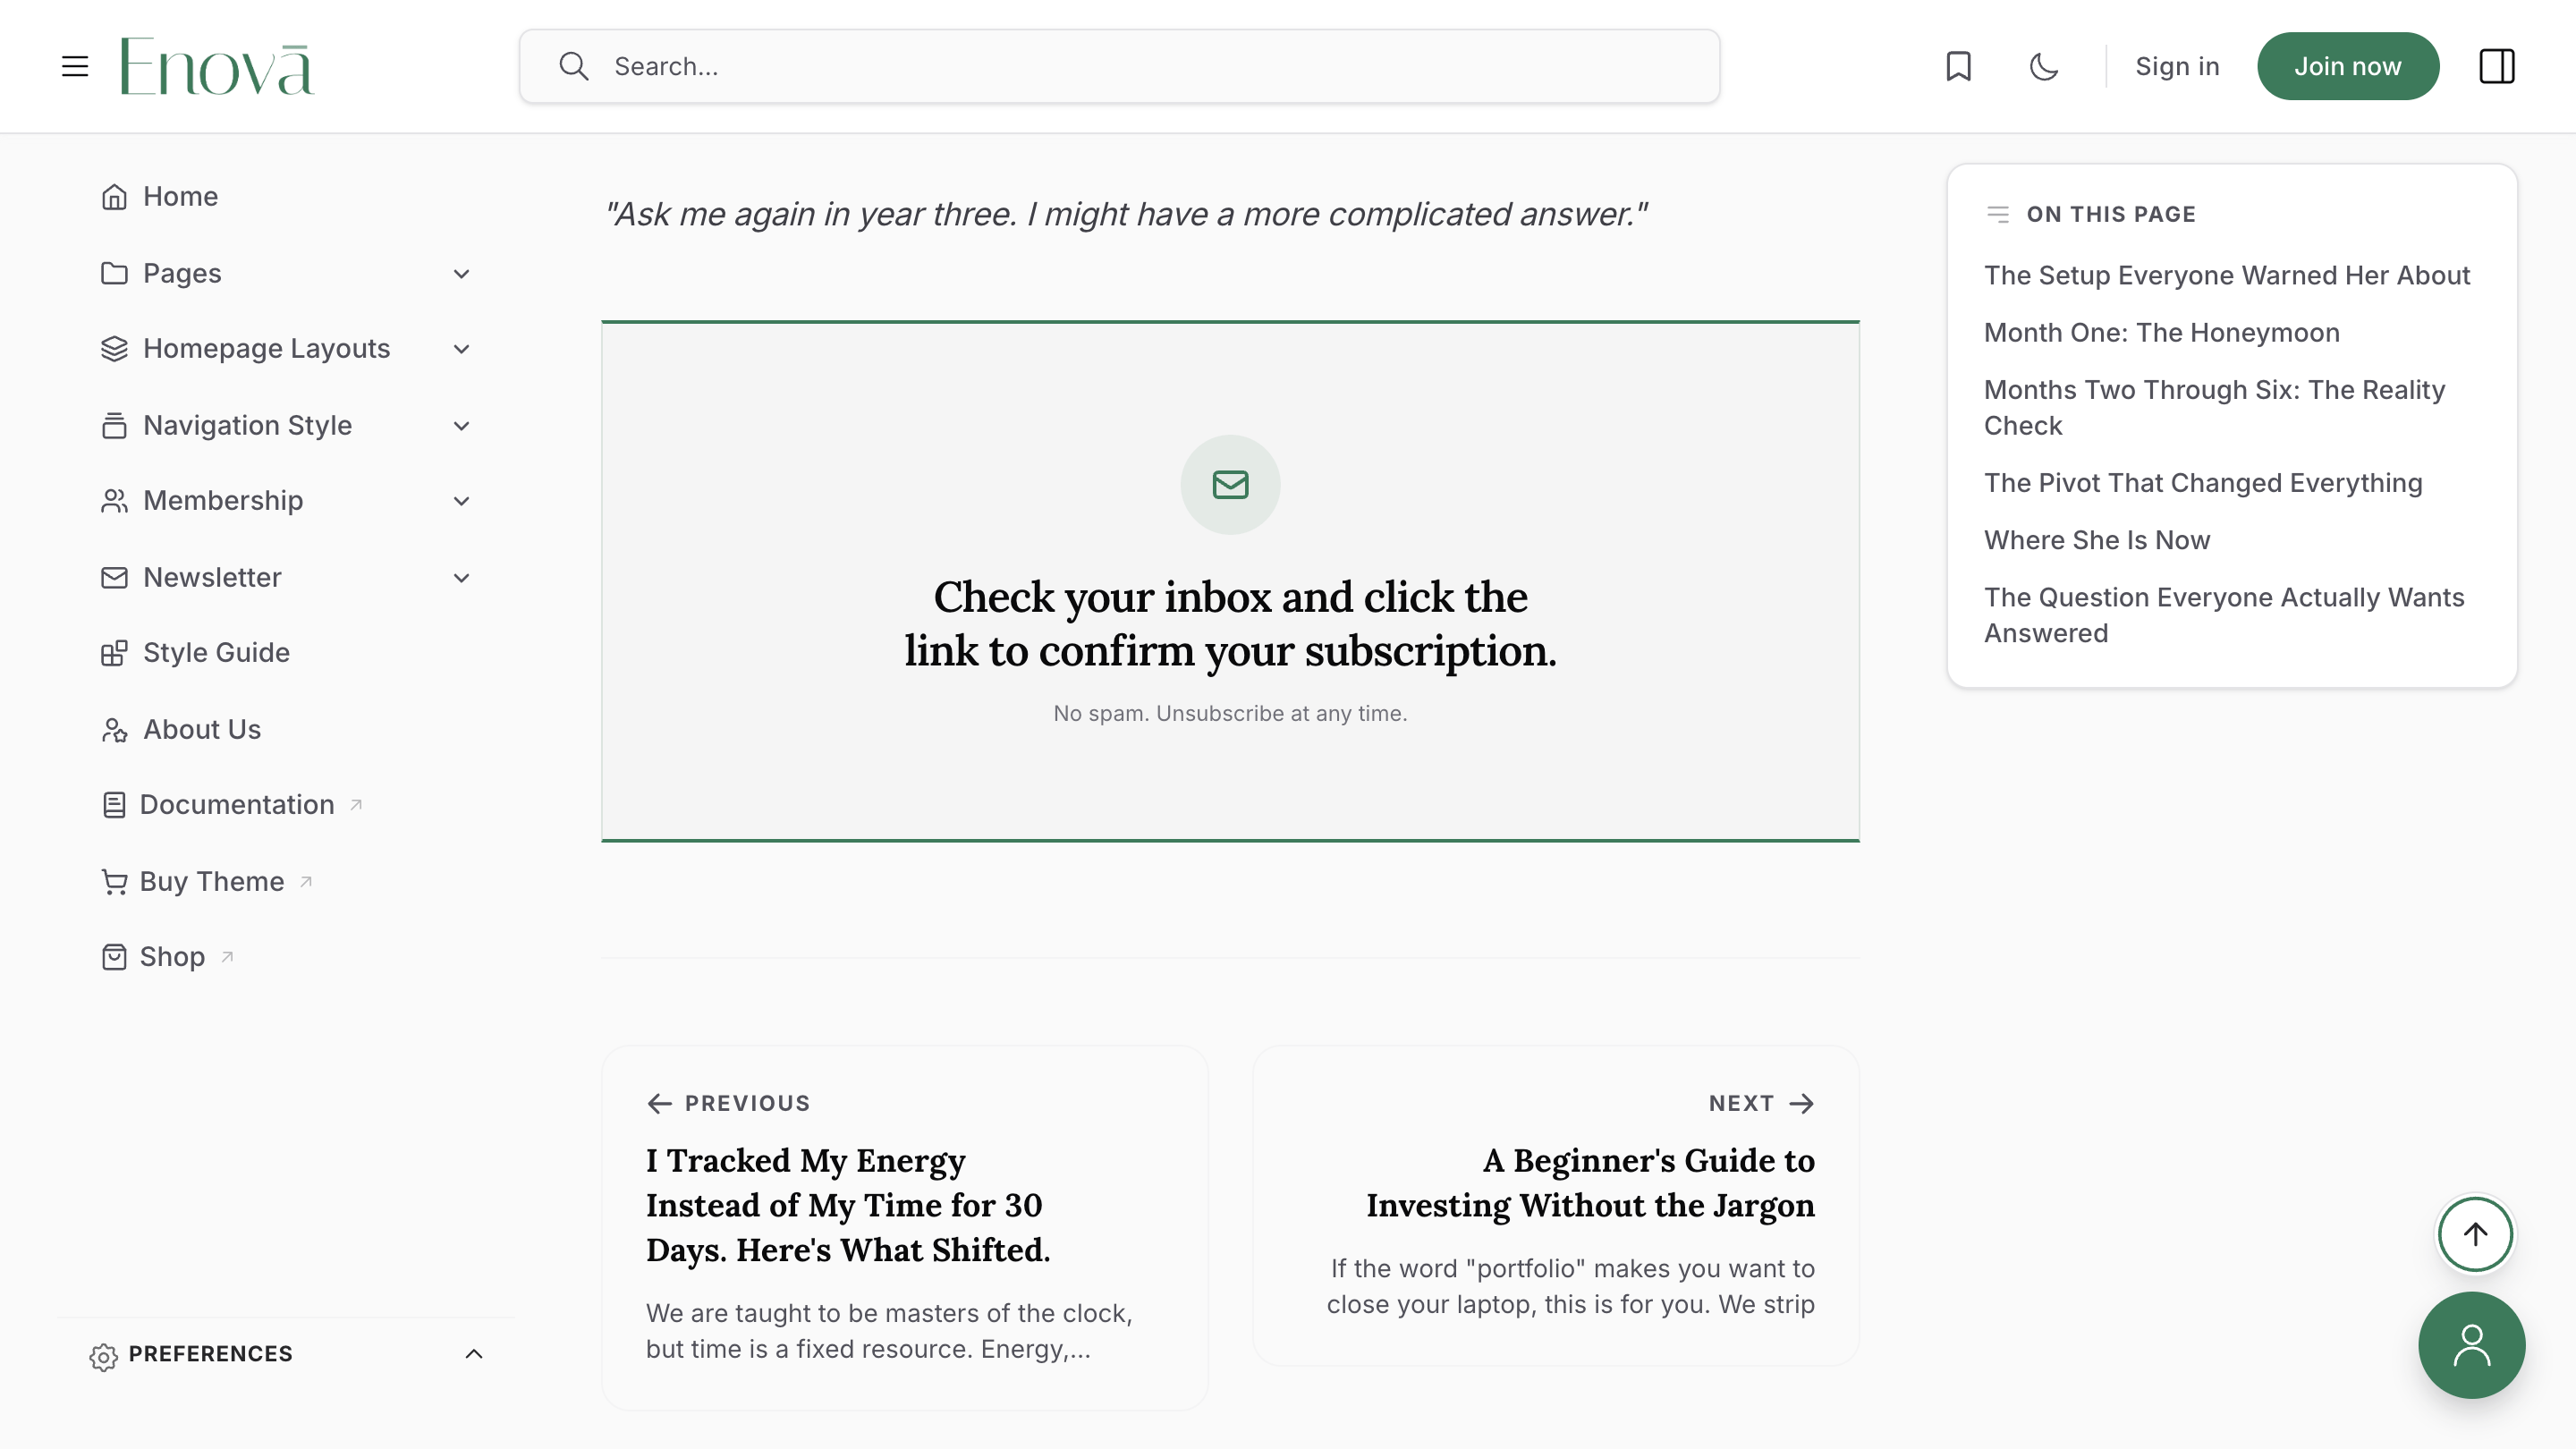Click the PREFERENCES label
The height and width of the screenshot is (1449, 2576).
(210, 1354)
